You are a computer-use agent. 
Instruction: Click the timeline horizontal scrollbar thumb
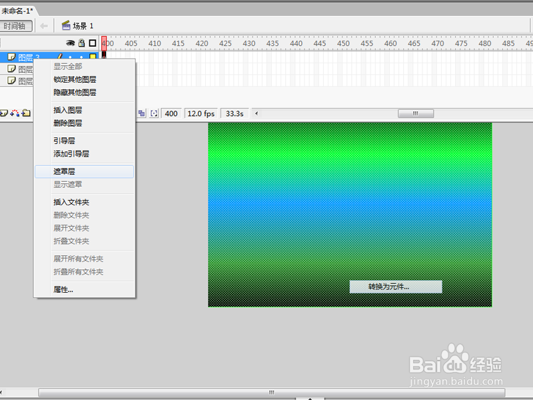[416, 113]
